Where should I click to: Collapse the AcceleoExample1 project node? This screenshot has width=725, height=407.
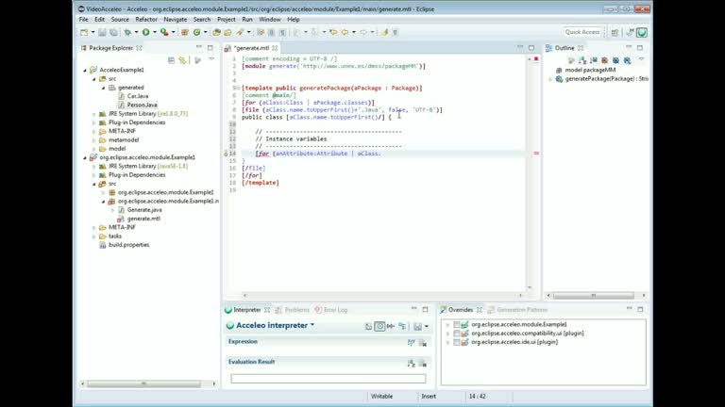85,70
